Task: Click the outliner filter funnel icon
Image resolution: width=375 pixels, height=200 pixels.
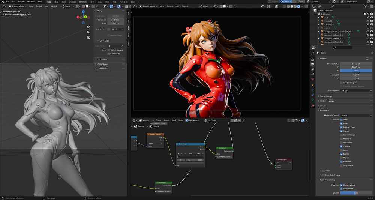Action: pos(366,6)
